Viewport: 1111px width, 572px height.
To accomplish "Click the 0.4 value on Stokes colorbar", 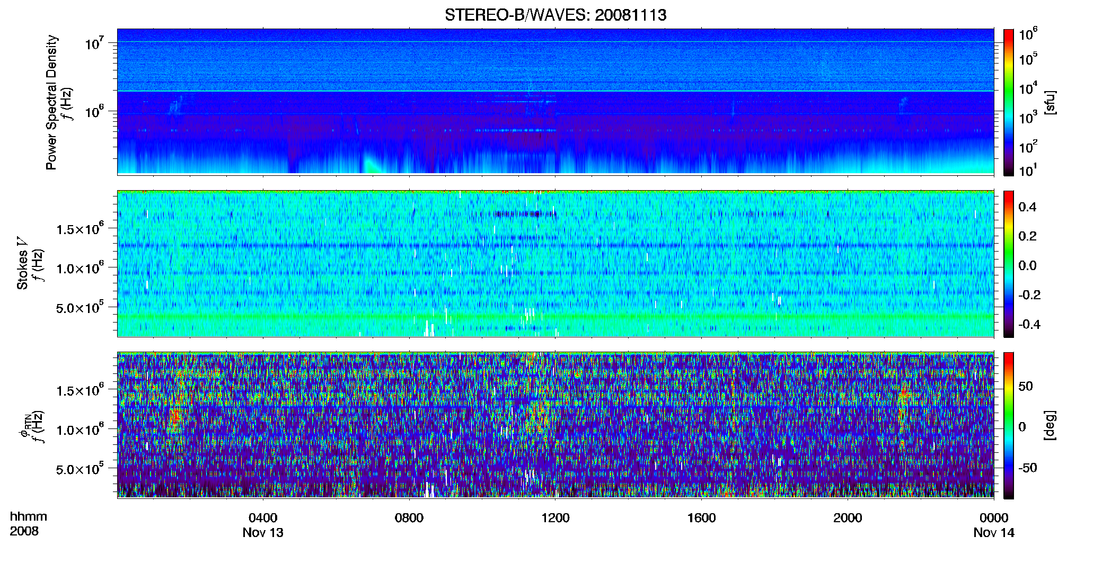I will [1027, 207].
